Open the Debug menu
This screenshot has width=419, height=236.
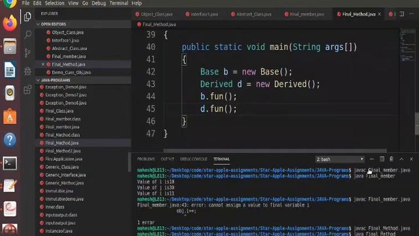click(99, 3)
